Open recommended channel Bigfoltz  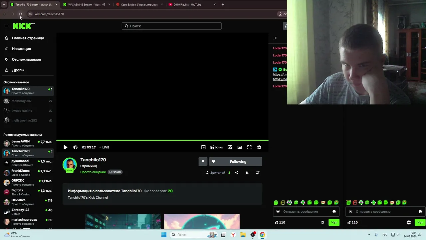28,192
